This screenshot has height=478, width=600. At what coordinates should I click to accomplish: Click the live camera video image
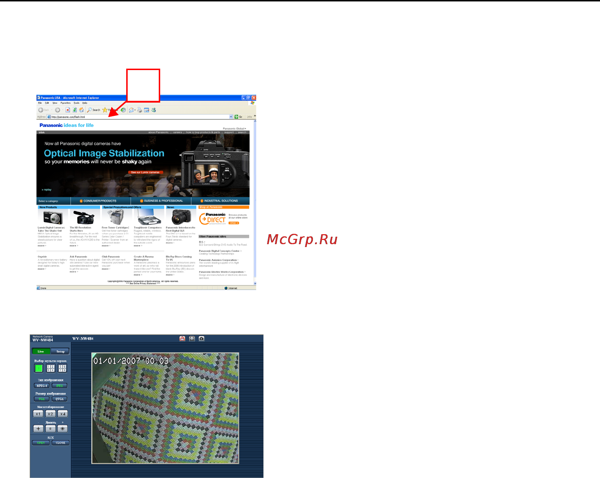tap(165, 408)
